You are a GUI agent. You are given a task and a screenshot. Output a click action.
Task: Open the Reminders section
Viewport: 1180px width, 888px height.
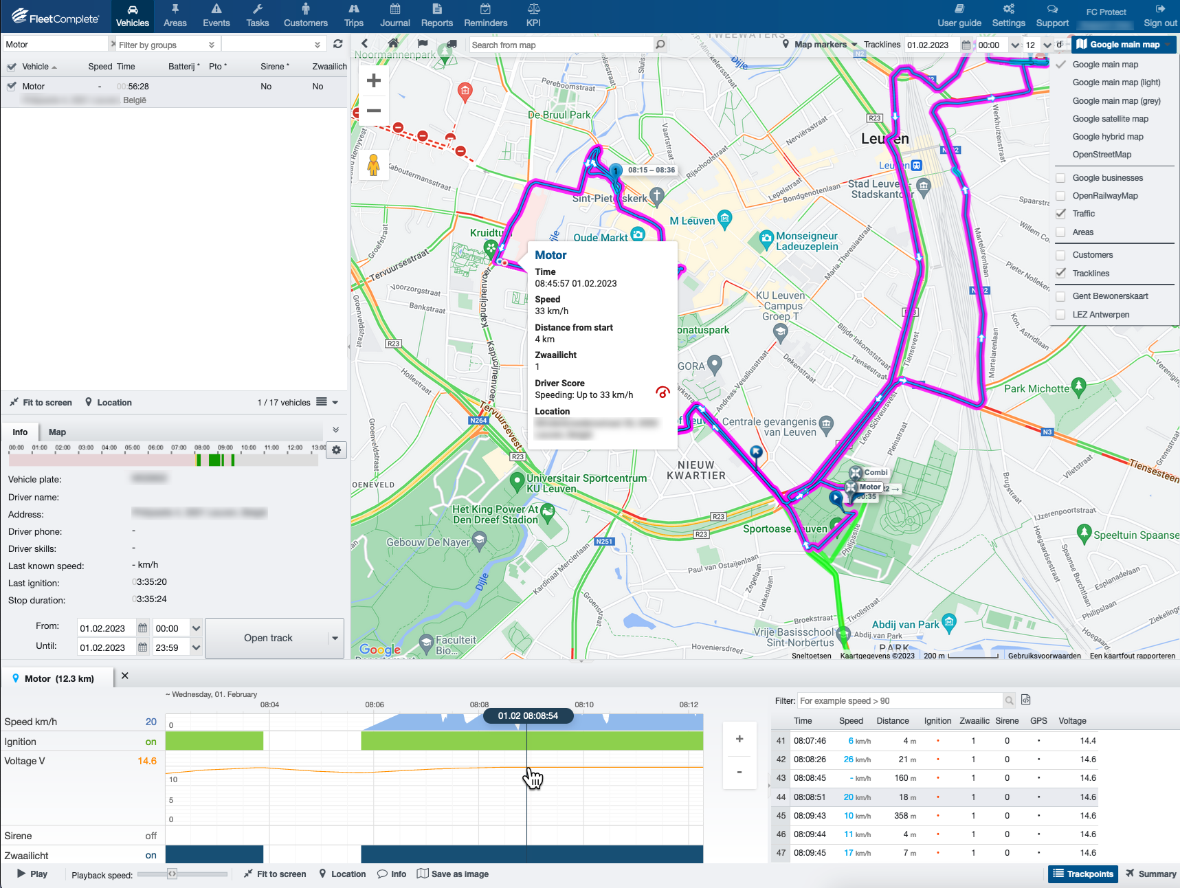pyautogui.click(x=485, y=16)
